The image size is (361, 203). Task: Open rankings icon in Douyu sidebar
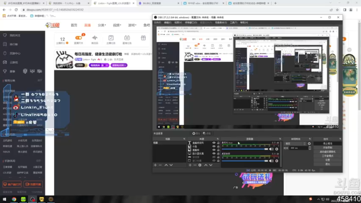[x=5, y=44]
